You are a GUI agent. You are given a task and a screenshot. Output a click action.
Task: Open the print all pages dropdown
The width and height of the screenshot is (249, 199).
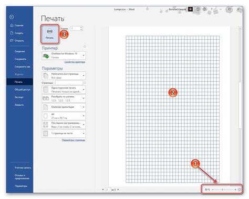point(64,76)
